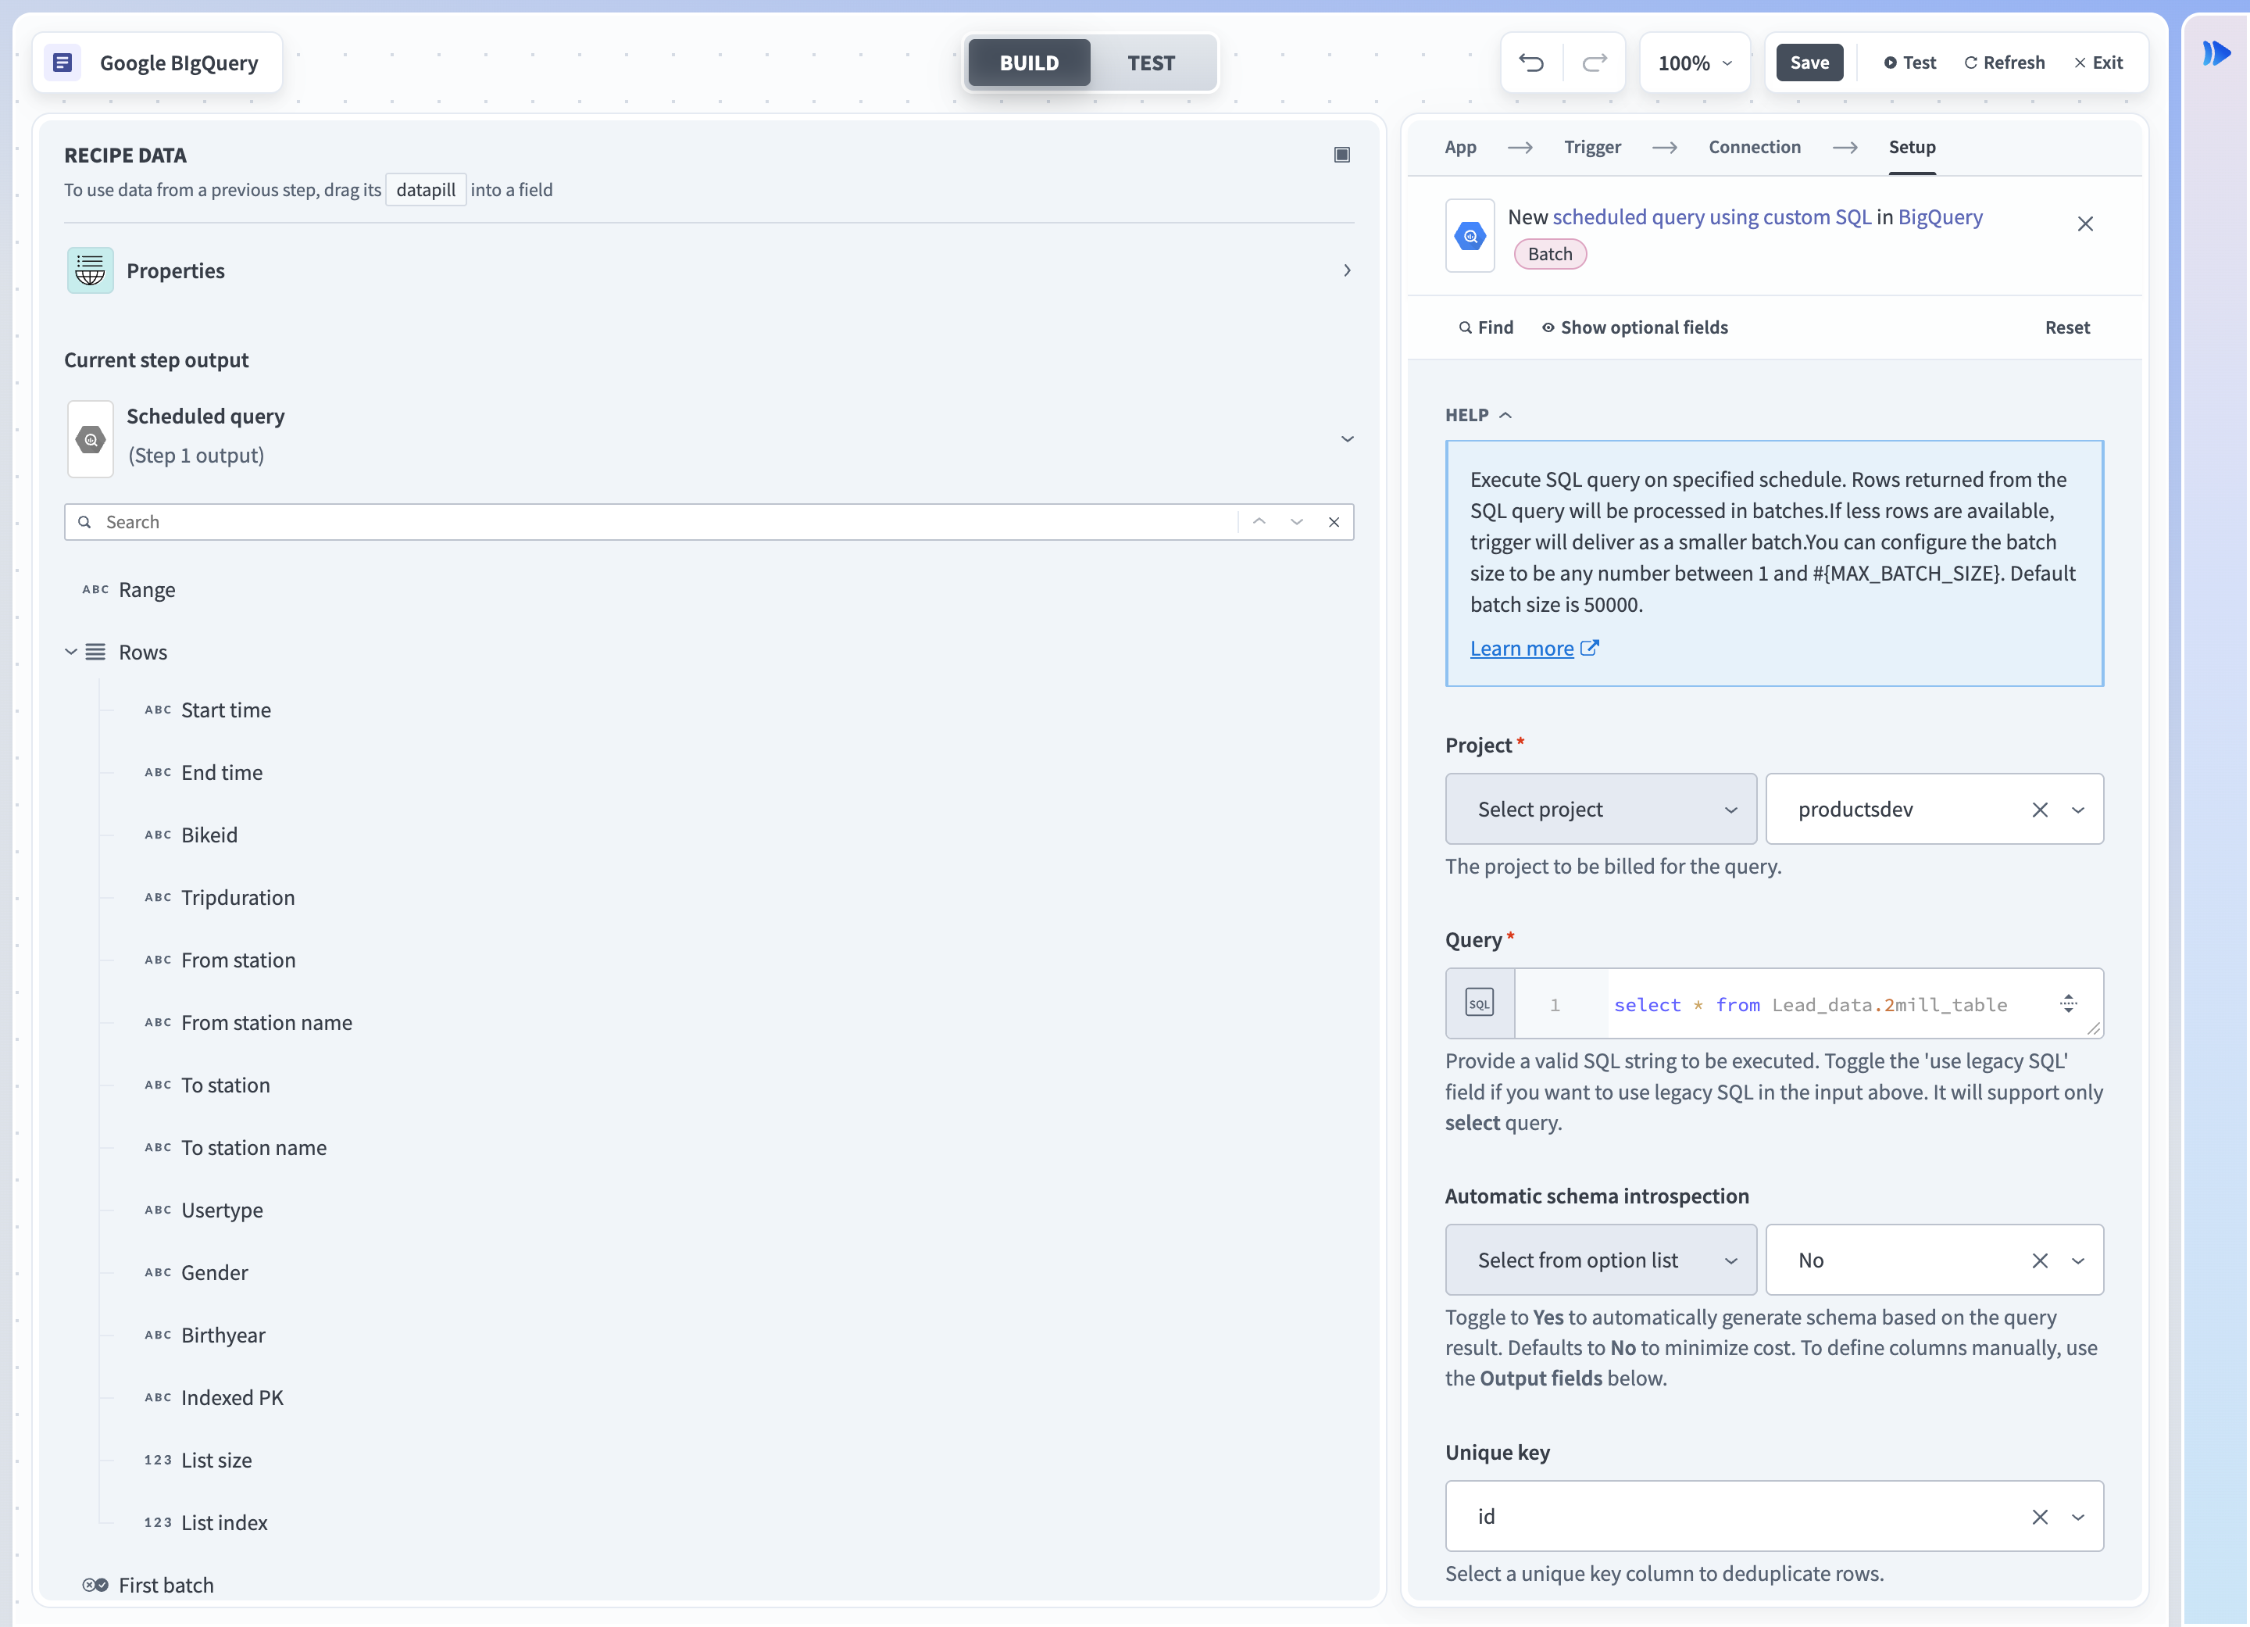Clear the productsdev project value
2250x1627 pixels.
point(2039,810)
